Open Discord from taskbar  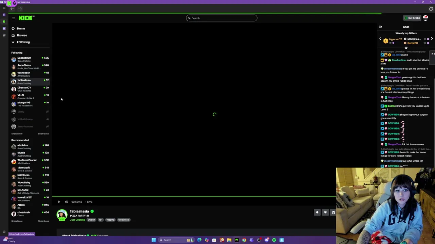coord(266,240)
